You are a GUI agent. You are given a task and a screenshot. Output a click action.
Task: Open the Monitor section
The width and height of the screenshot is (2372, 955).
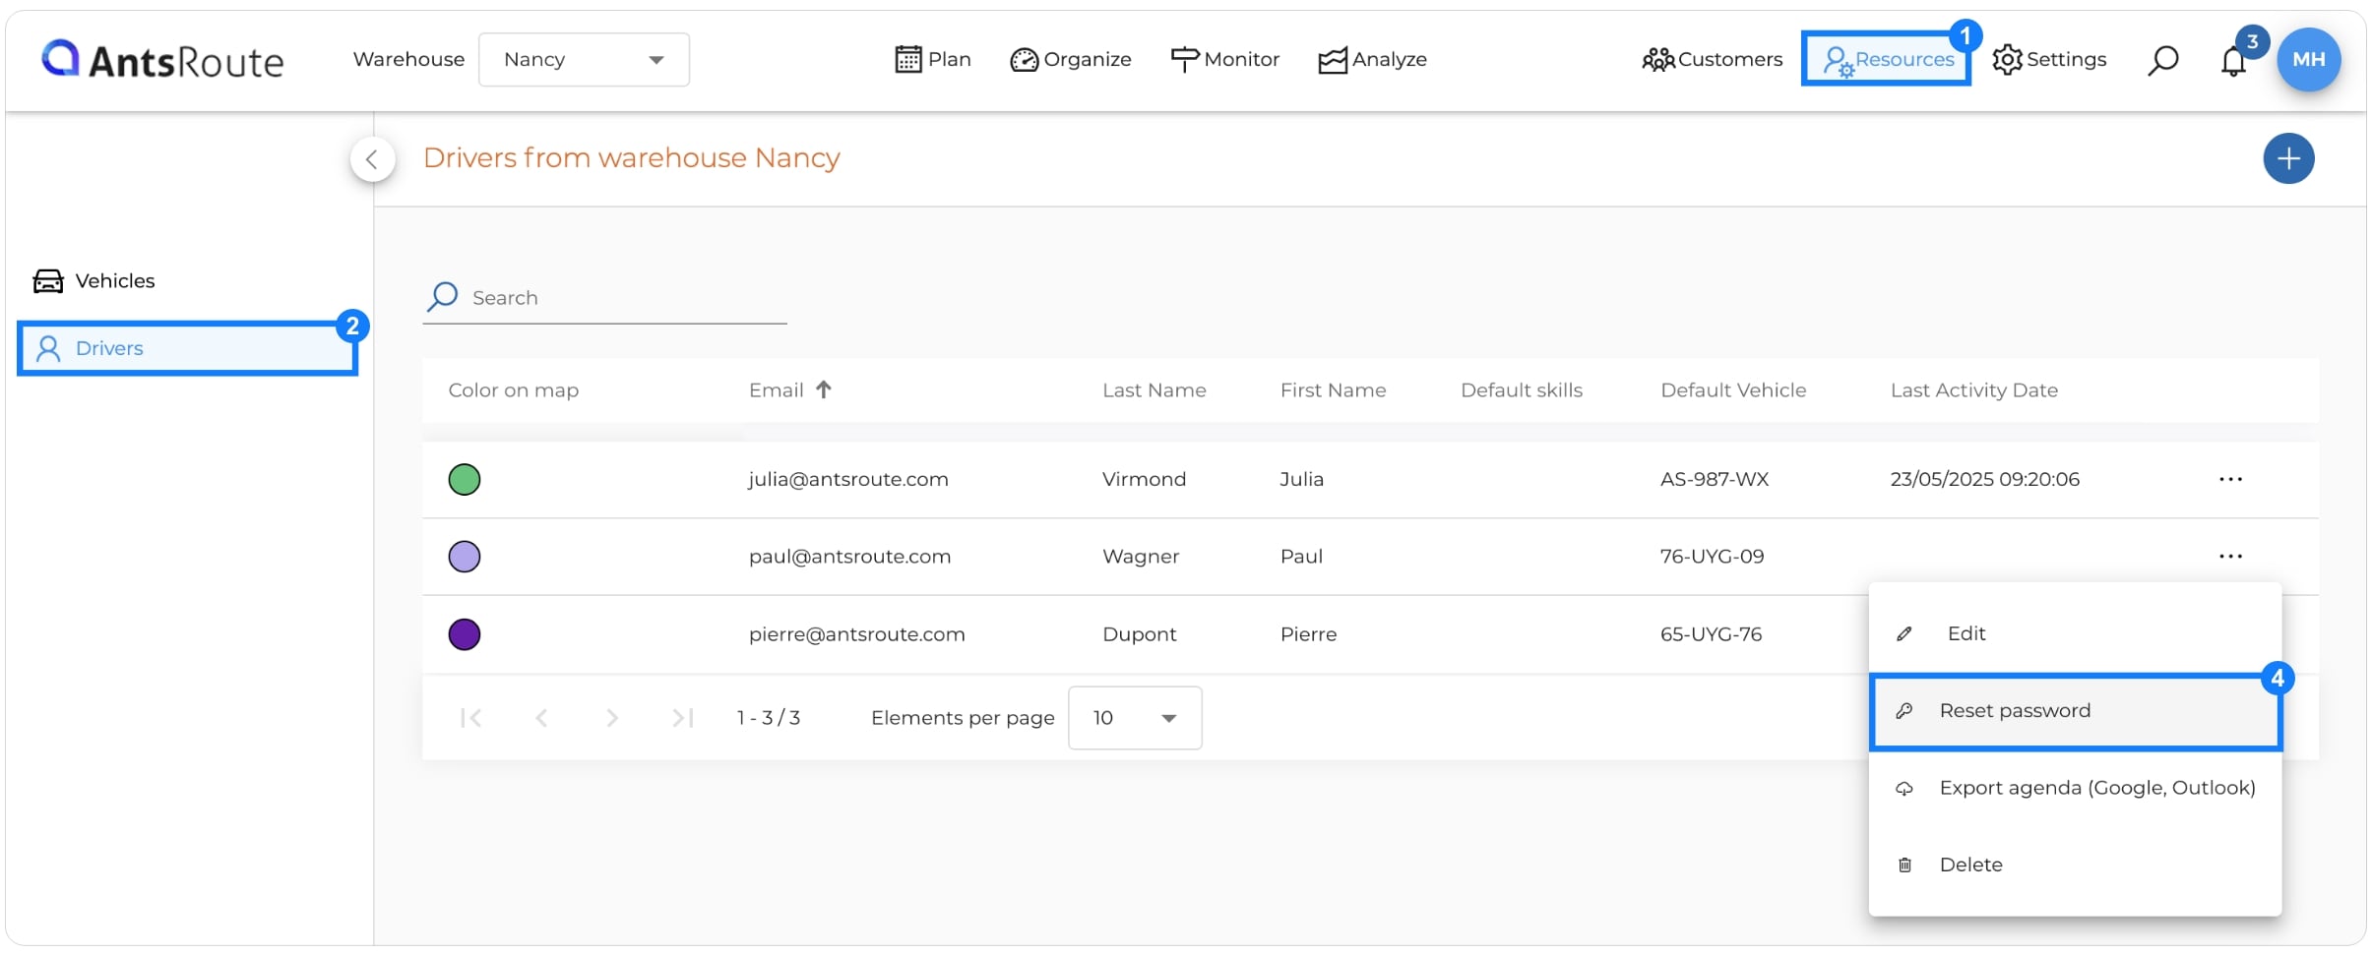coord(1224,60)
